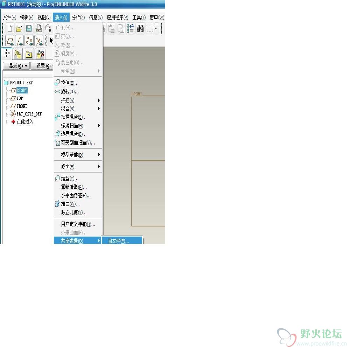Toggle datum plane display
Viewport: 350px width, 350px height.
10,41
